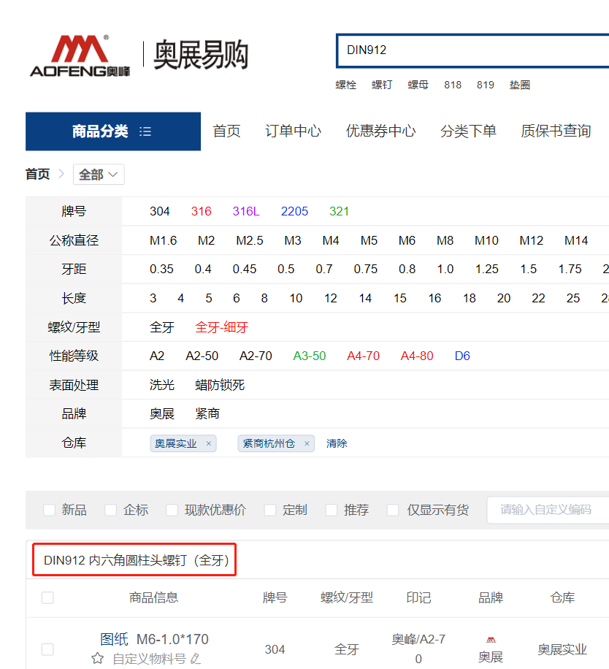This screenshot has width=609, height=669.
Task: Click the 首页 breadcrumb link
Action: click(37, 174)
